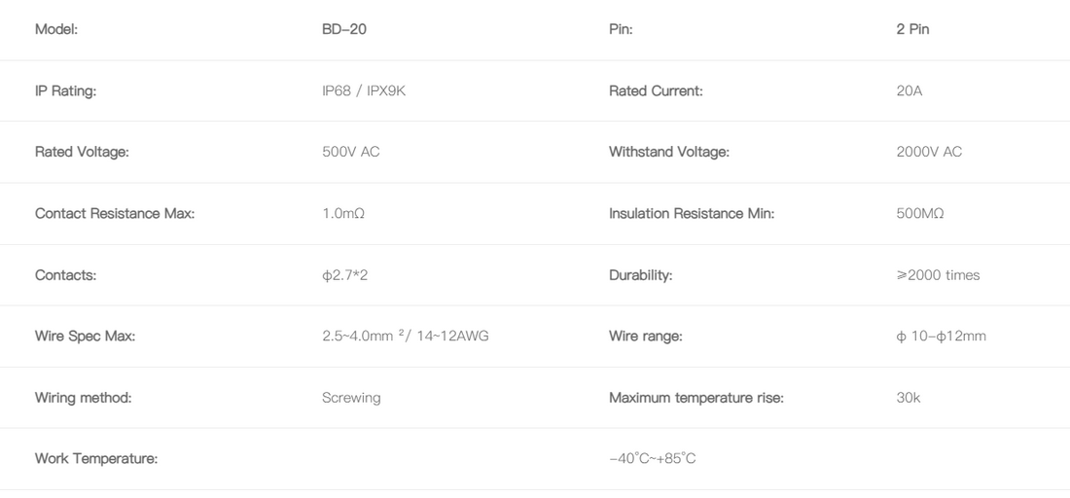The width and height of the screenshot is (1070, 498).
Task: Click the 20A value
Action: [909, 90]
